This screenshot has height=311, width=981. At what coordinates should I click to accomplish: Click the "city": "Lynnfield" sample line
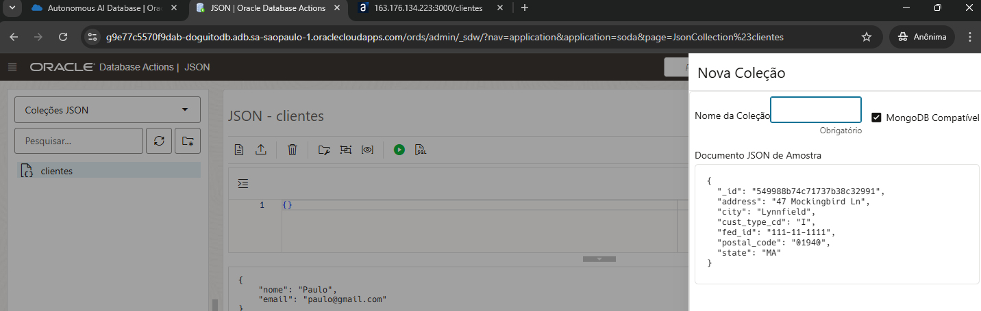pos(766,212)
